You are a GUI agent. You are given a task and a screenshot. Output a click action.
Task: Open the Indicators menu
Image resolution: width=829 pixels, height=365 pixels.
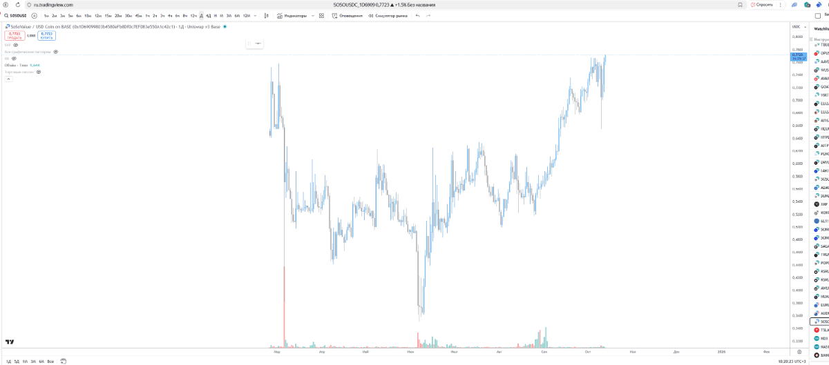293,15
